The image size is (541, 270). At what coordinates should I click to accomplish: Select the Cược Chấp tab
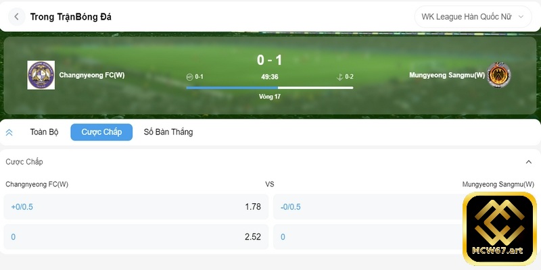coord(101,132)
